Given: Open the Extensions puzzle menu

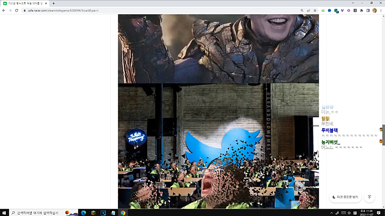Looking at the screenshot, I should click(361, 11).
